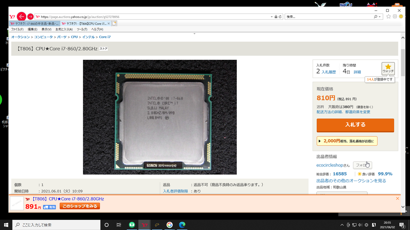Refresh the page using the reload icon
Image resolution: width=410 pixels, height=230 pixels.
(280, 17)
